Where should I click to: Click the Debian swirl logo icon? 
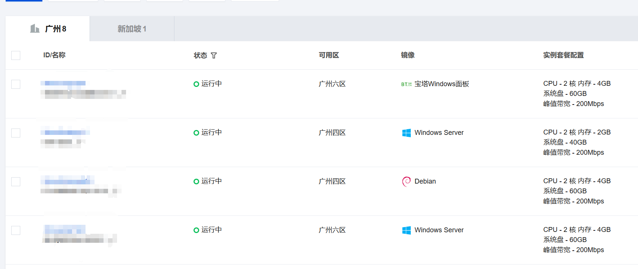(x=406, y=181)
